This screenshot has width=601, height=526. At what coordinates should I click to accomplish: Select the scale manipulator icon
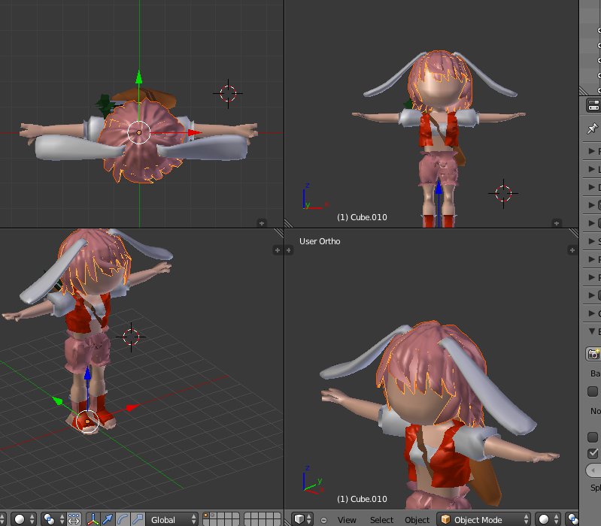138,519
